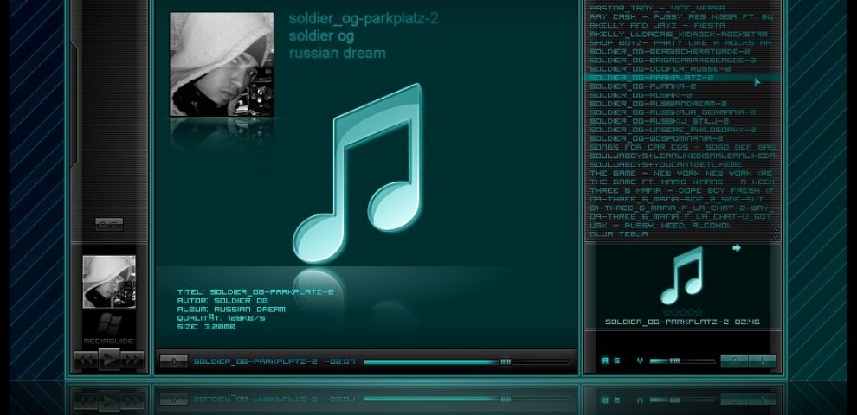The width and height of the screenshot is (857, 415).
Task: Click the small album thumbnail in left panel
Action: click(x=109, y=282)
